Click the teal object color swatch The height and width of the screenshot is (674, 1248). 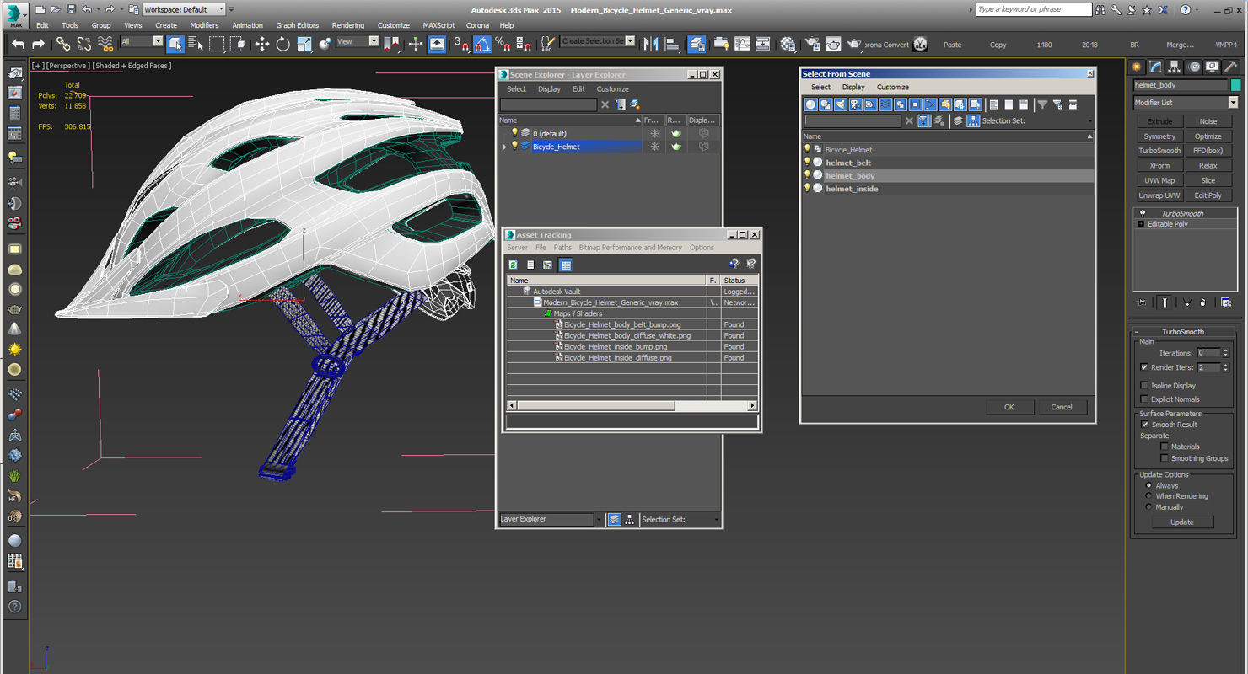tap(1235, 85)
